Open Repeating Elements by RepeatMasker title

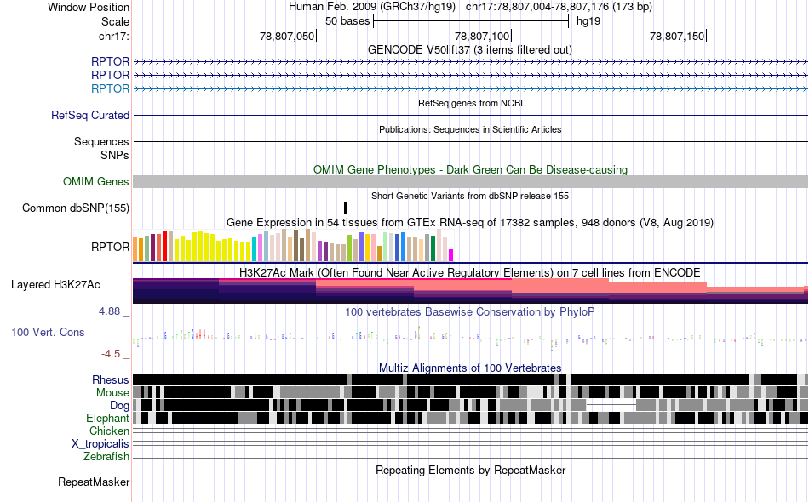[x=471, y=470]
